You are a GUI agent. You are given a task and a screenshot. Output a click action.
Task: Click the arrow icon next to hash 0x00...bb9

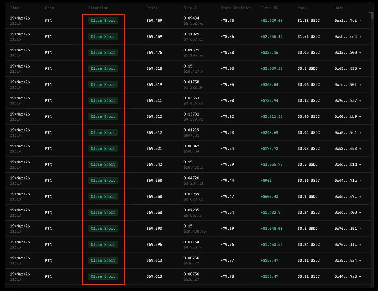tap(360, 117)
